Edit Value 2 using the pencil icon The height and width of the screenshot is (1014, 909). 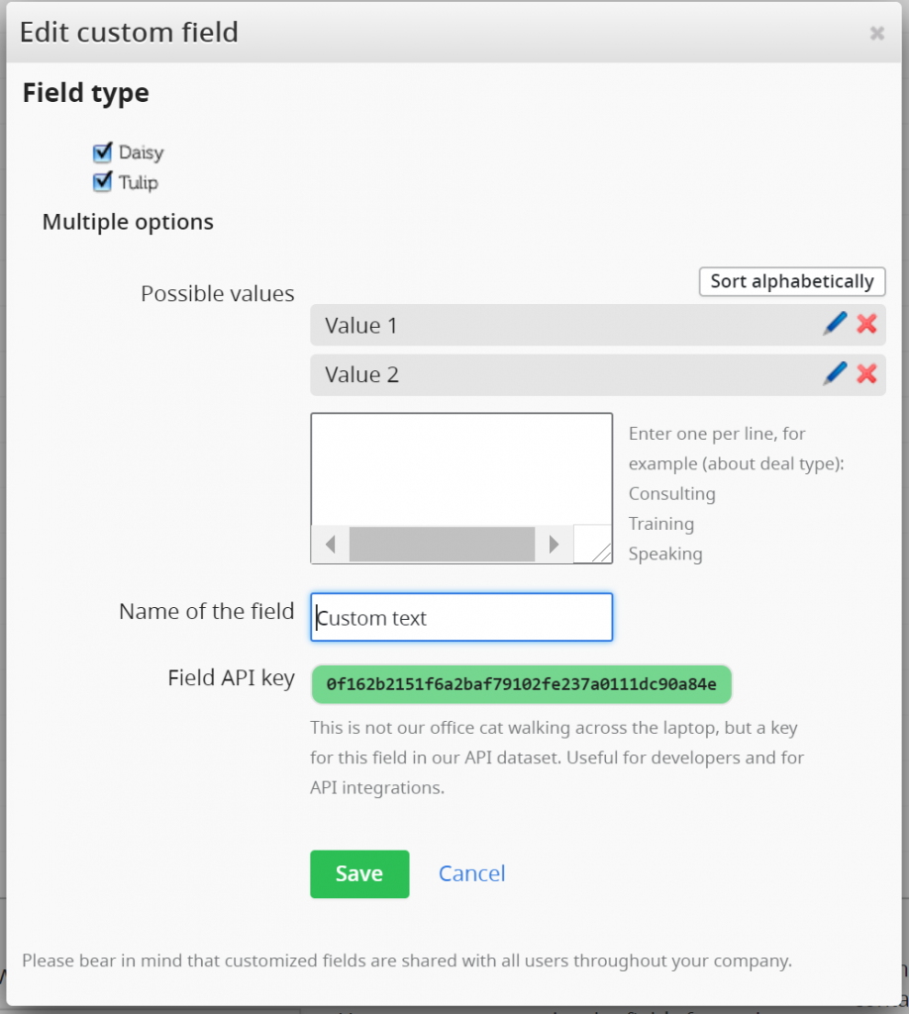click(x=835, y=373)
